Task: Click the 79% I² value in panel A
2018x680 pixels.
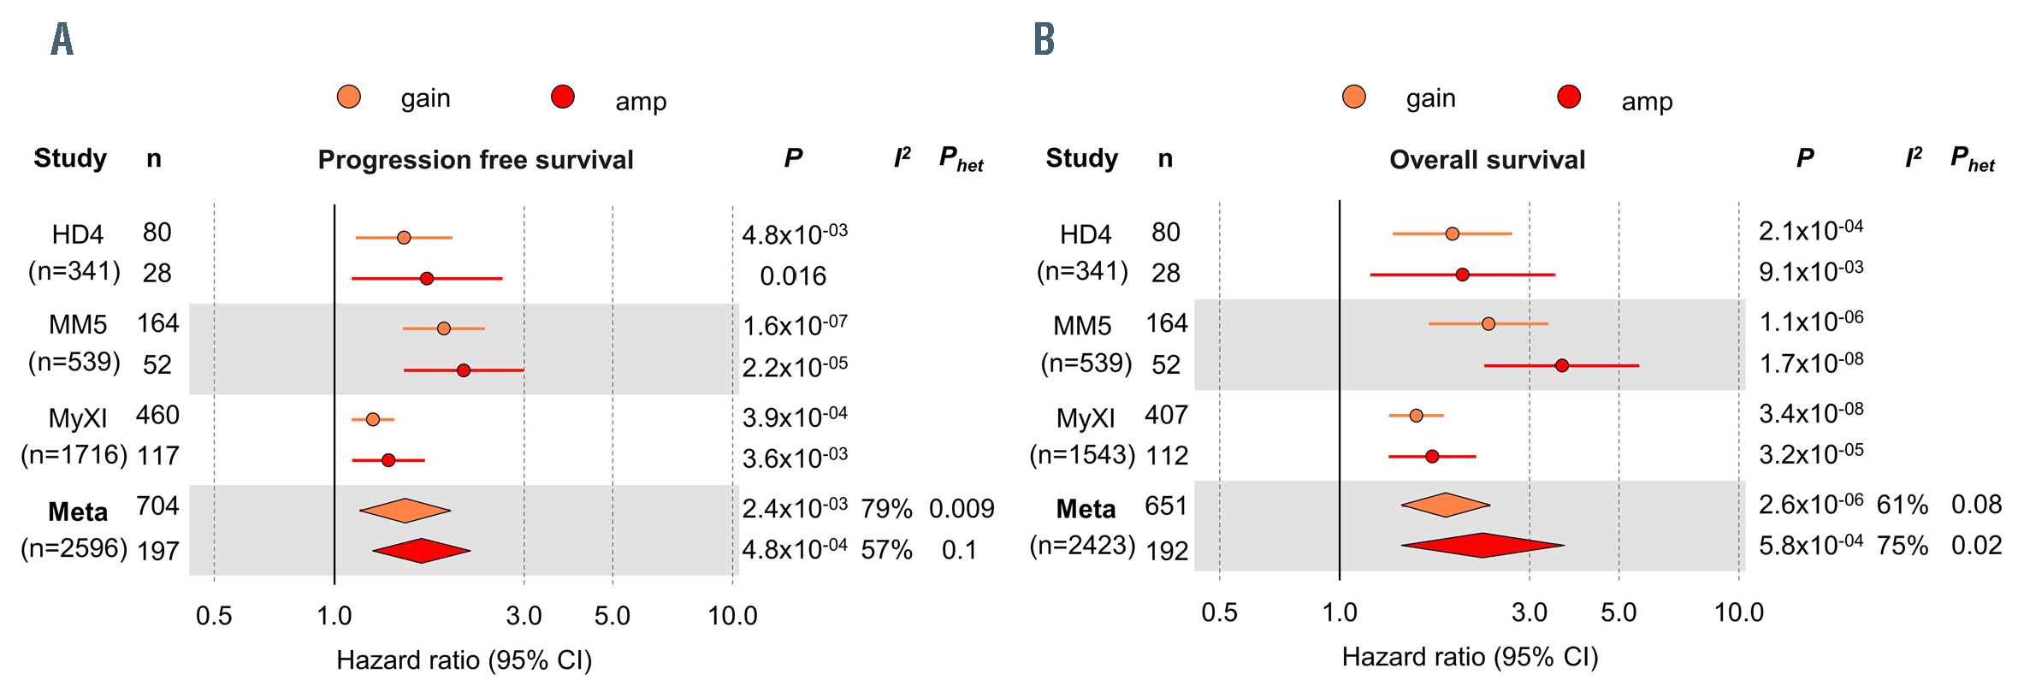Action: point(886,509)
